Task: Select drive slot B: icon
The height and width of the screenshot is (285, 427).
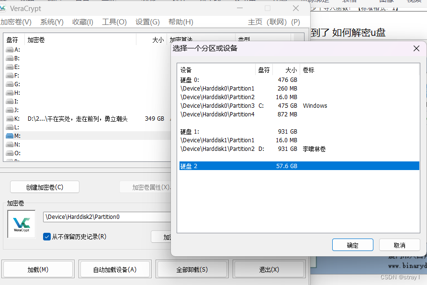Action: pyautogui.click(x=10, y=58)
